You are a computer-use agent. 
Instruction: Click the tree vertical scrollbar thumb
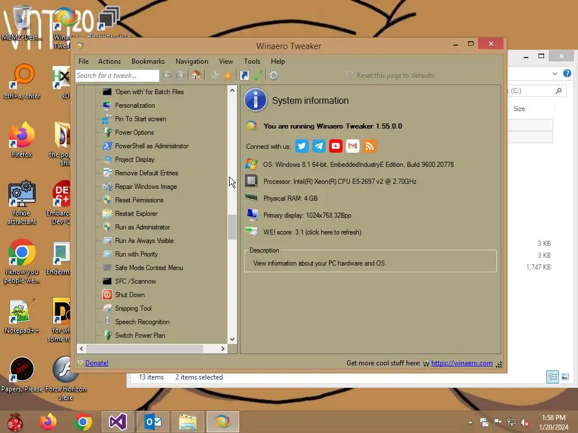click(x=232, y=227)
